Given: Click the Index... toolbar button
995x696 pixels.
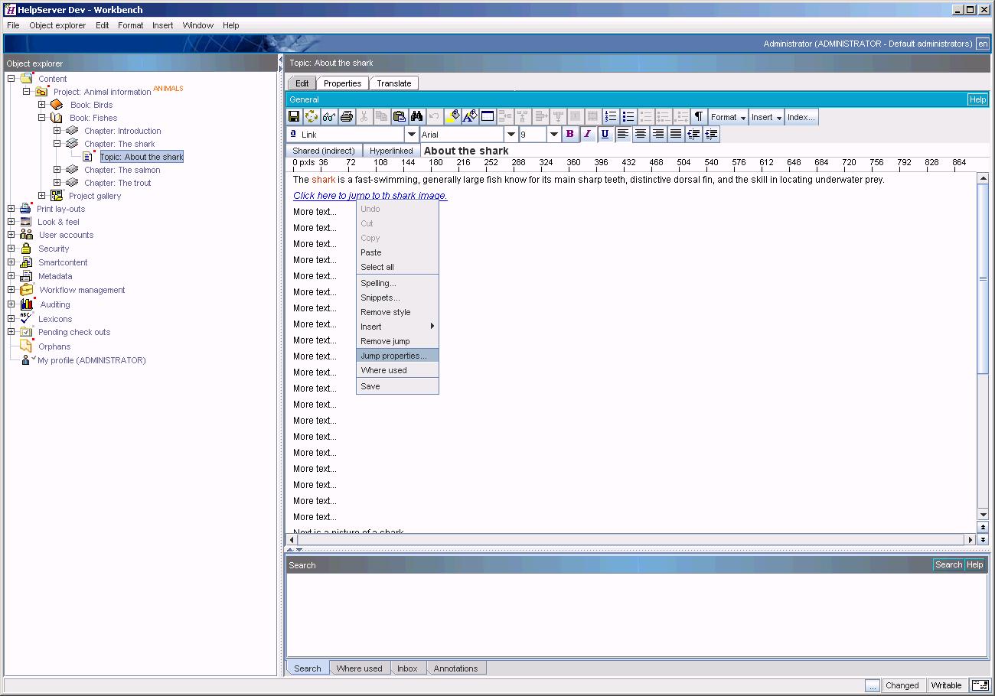Looking at the screenshot, I should pos(801,117).
